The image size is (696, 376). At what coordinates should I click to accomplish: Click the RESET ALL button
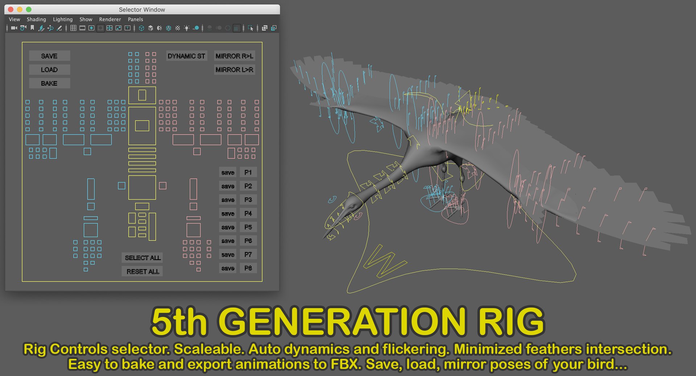pyautogui.click(x=142, y=272)
